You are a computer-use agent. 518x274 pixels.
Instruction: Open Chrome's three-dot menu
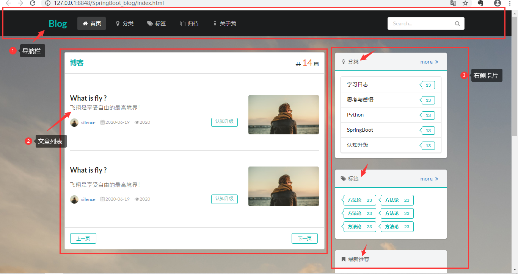(510, 3)
